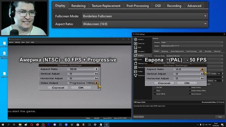Screen dimensions: 226x127
Task: Open the 4:3 Aspect Ratio dropdown arrow
Action: point(202,69)
